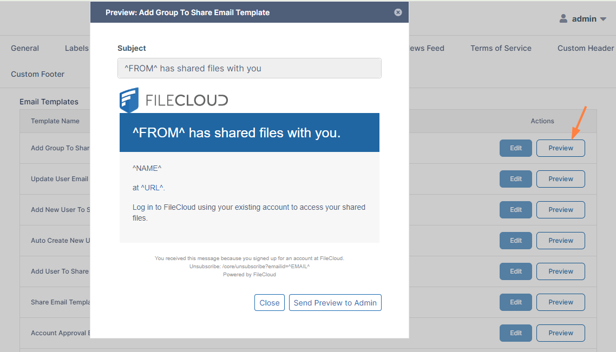
Task: Click the dialog title 'Preview: Add Group To Share Email Template'
Action: [x=187, y=12]
